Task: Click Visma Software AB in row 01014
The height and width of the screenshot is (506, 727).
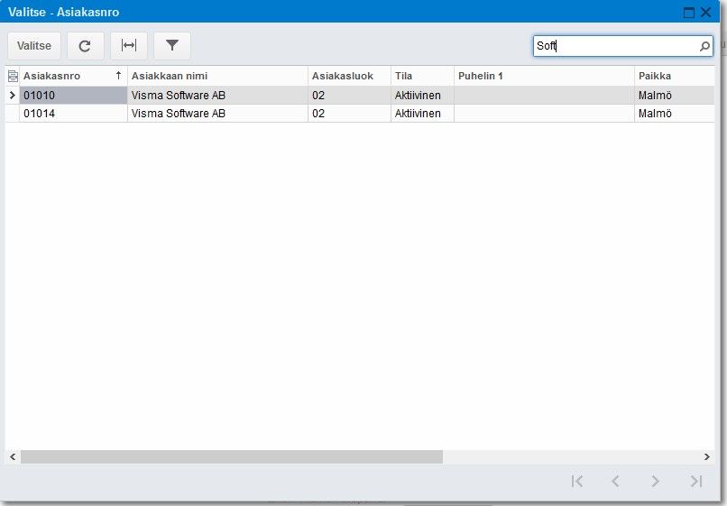Action: (217, 113)
